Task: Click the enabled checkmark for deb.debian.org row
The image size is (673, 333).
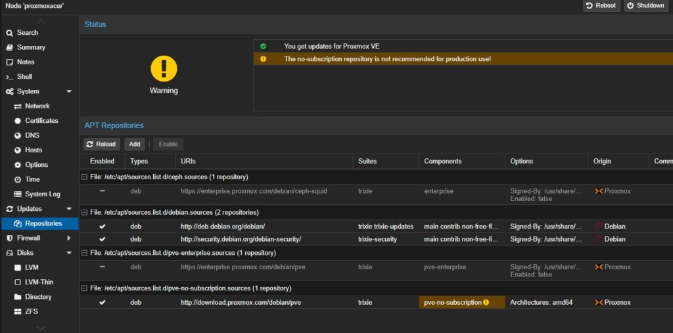Action: coord(102,227)
